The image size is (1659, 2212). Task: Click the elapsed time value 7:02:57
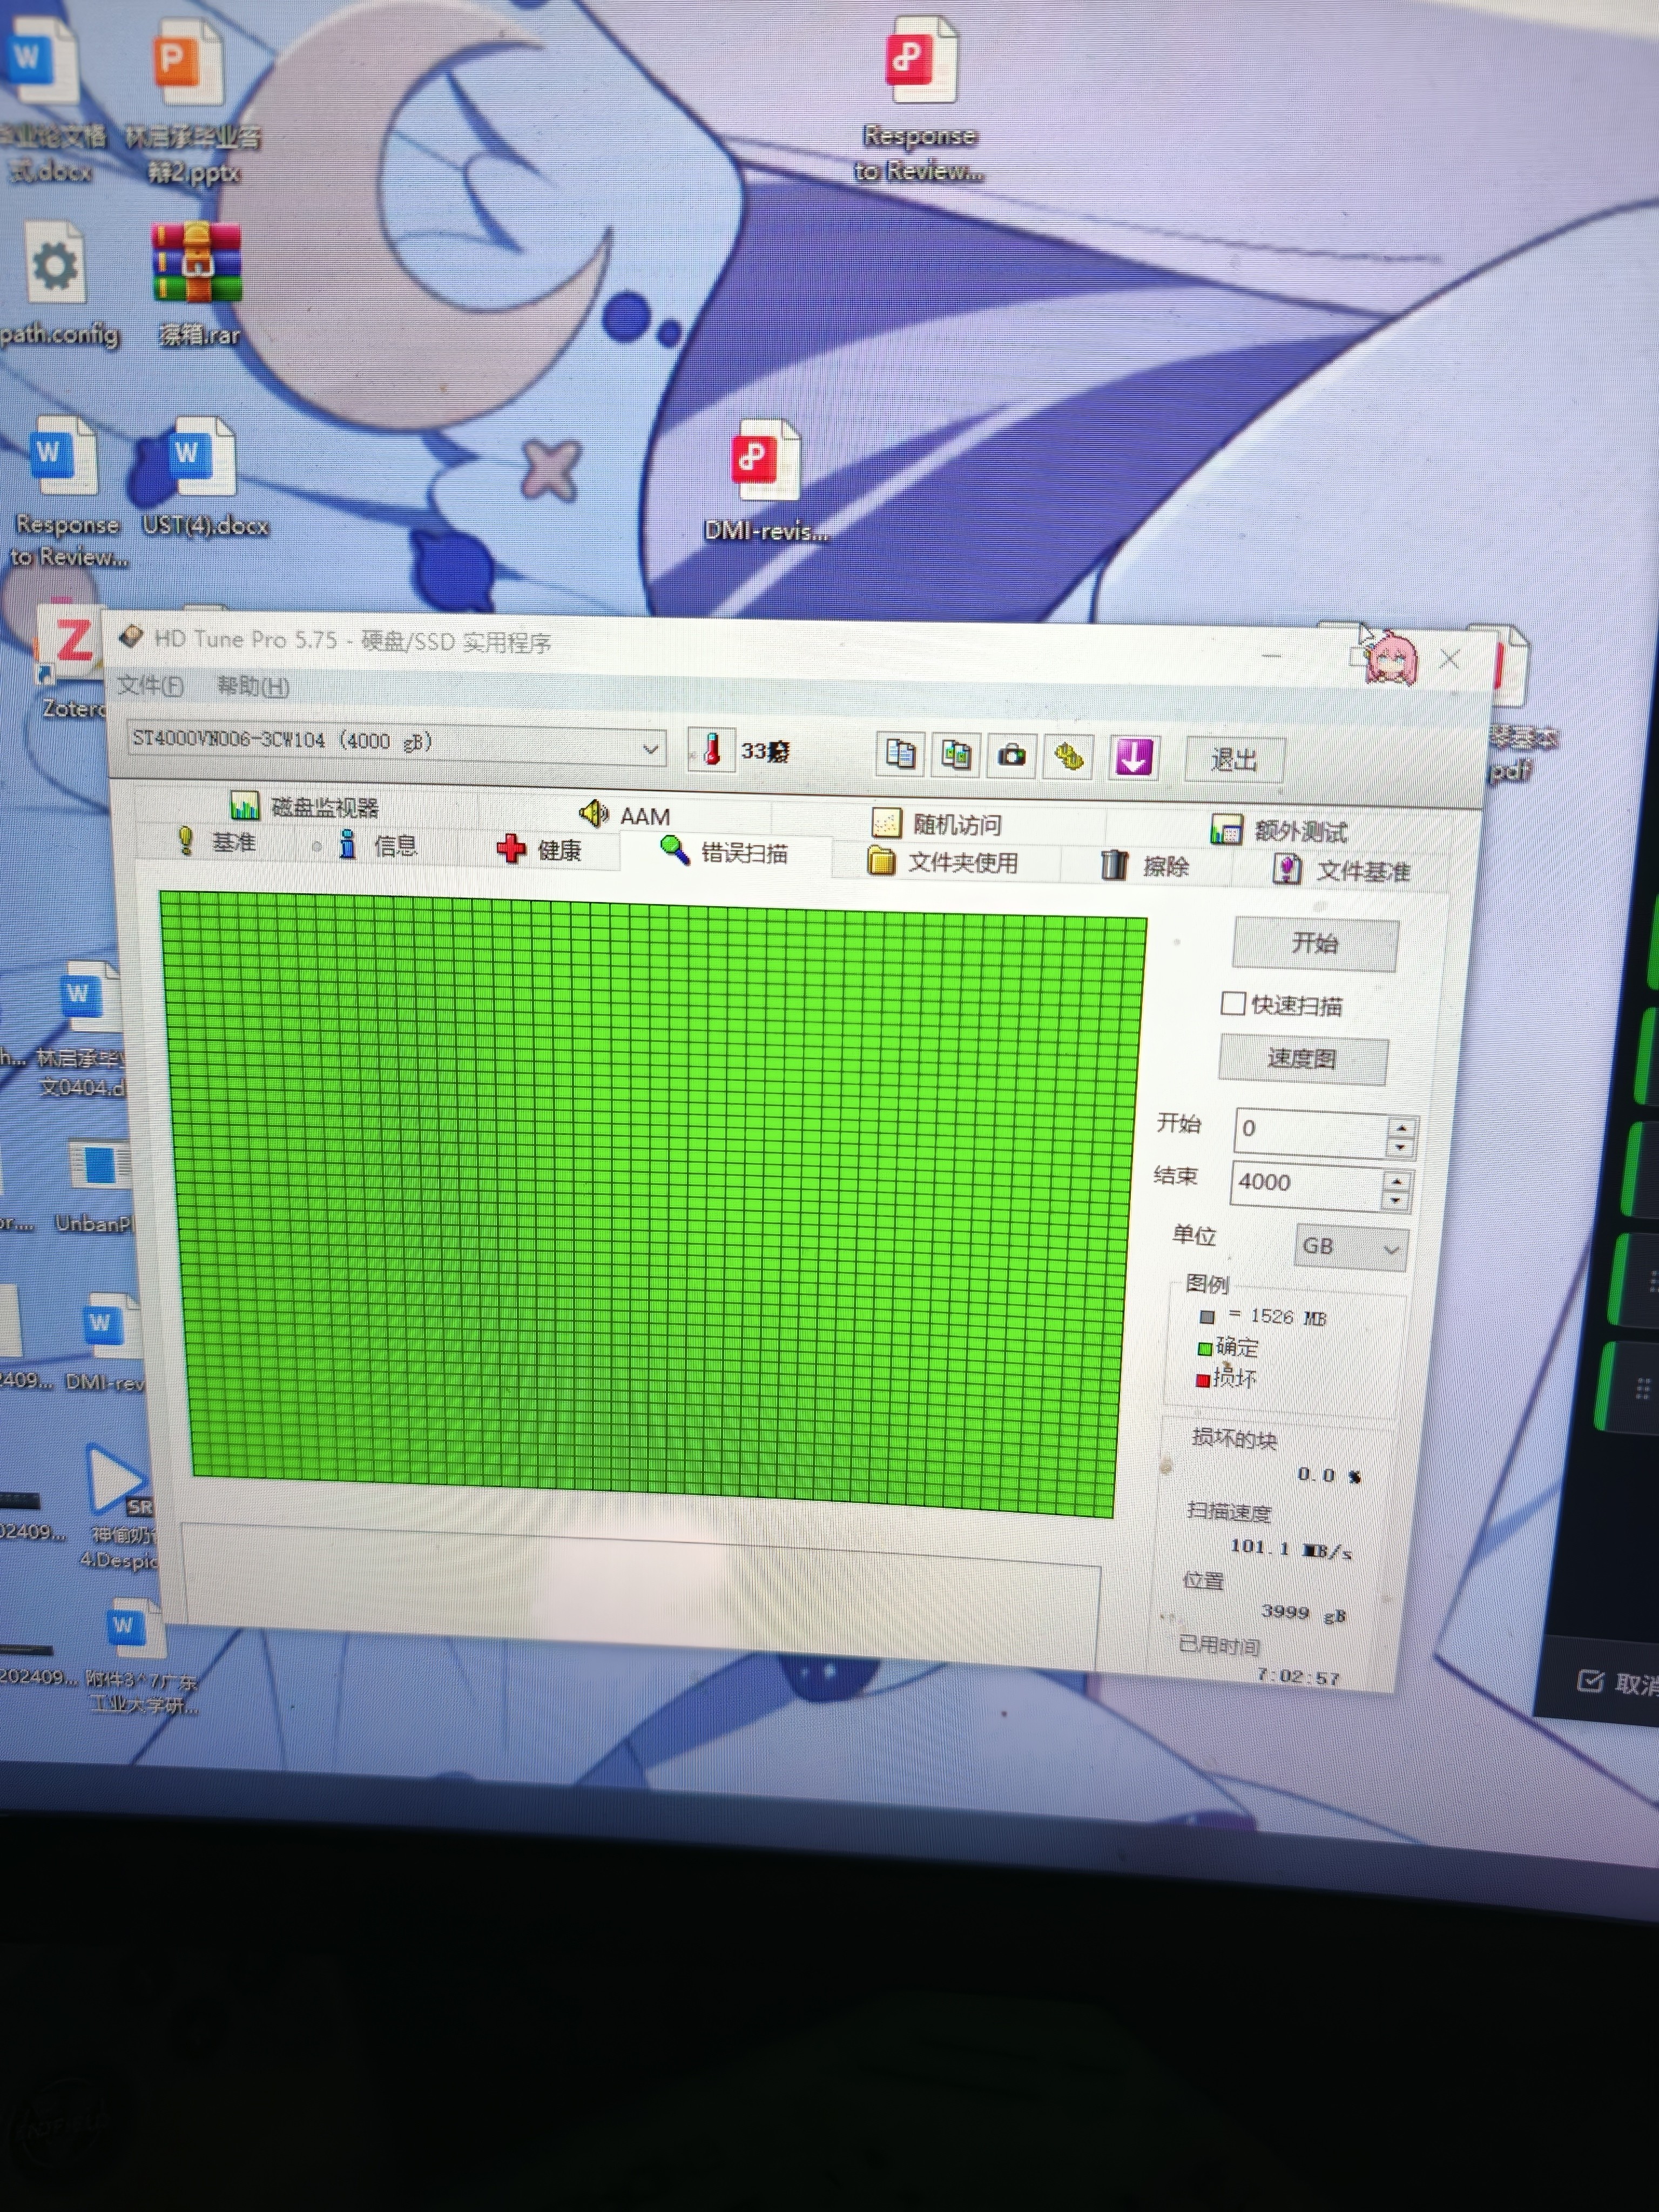point(1298,1676)
